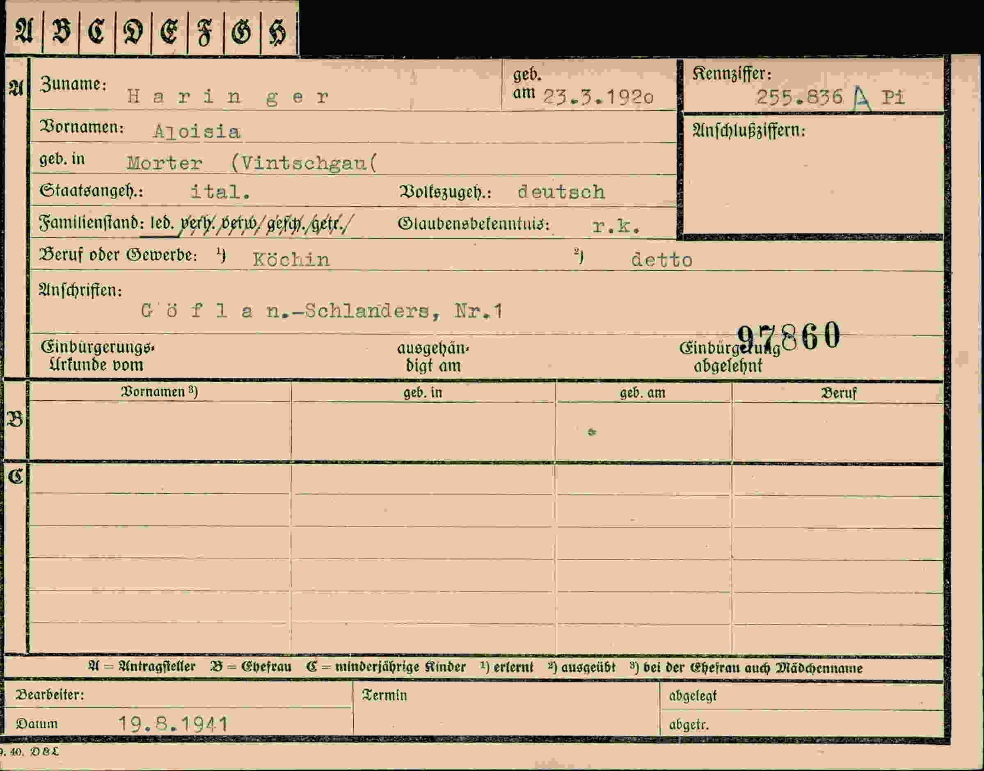The height and width of the screenshot is (771, 984).
Task: Click the 'Volkszugeh.:' label
Action: click(445, 193)
